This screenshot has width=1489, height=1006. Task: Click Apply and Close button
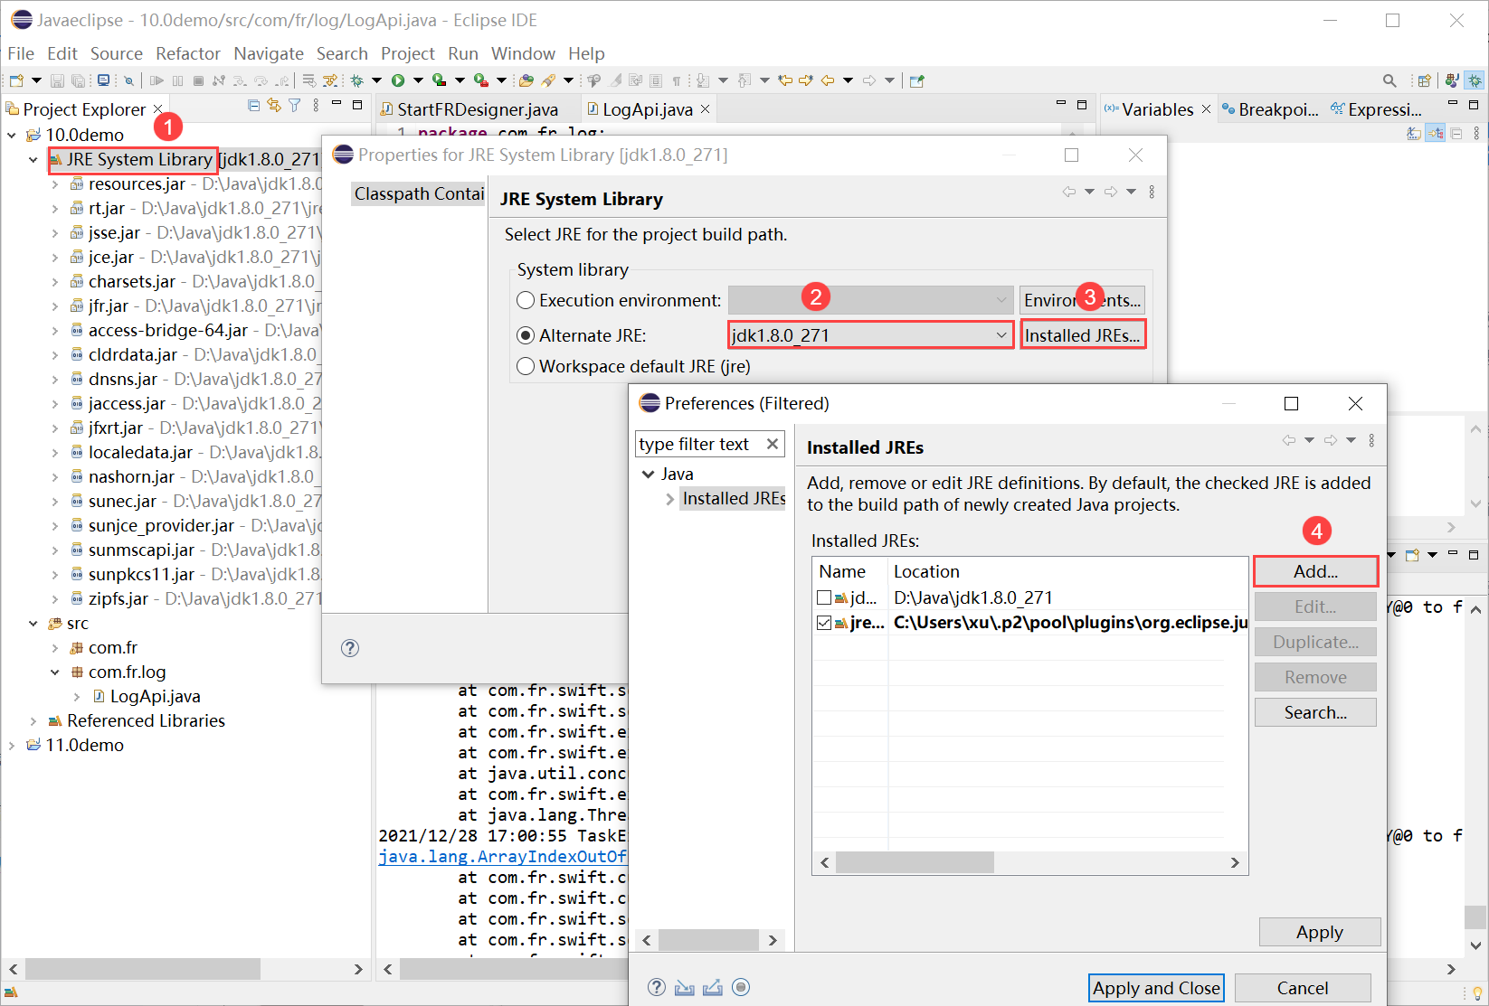[x=1155, y=988]
